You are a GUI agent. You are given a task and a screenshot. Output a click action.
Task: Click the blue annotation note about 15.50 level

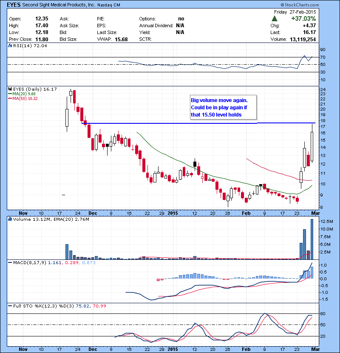click(x=223, y=107)
